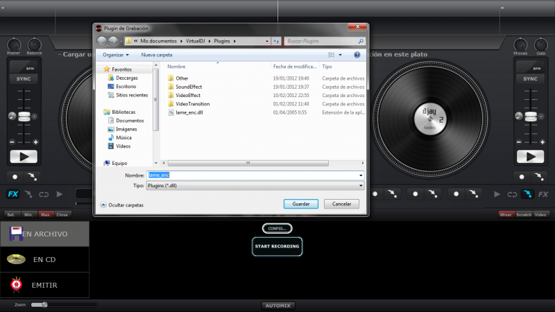Click the Plugins breadcrumb segment
Image resolution: width=555 pixels, height=312 pixels.
(x=222, y=41)
